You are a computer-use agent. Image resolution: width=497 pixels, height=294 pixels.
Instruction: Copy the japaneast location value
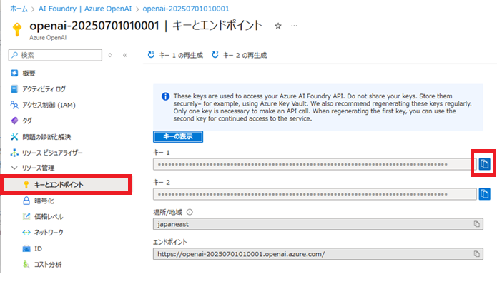(476, 224)
